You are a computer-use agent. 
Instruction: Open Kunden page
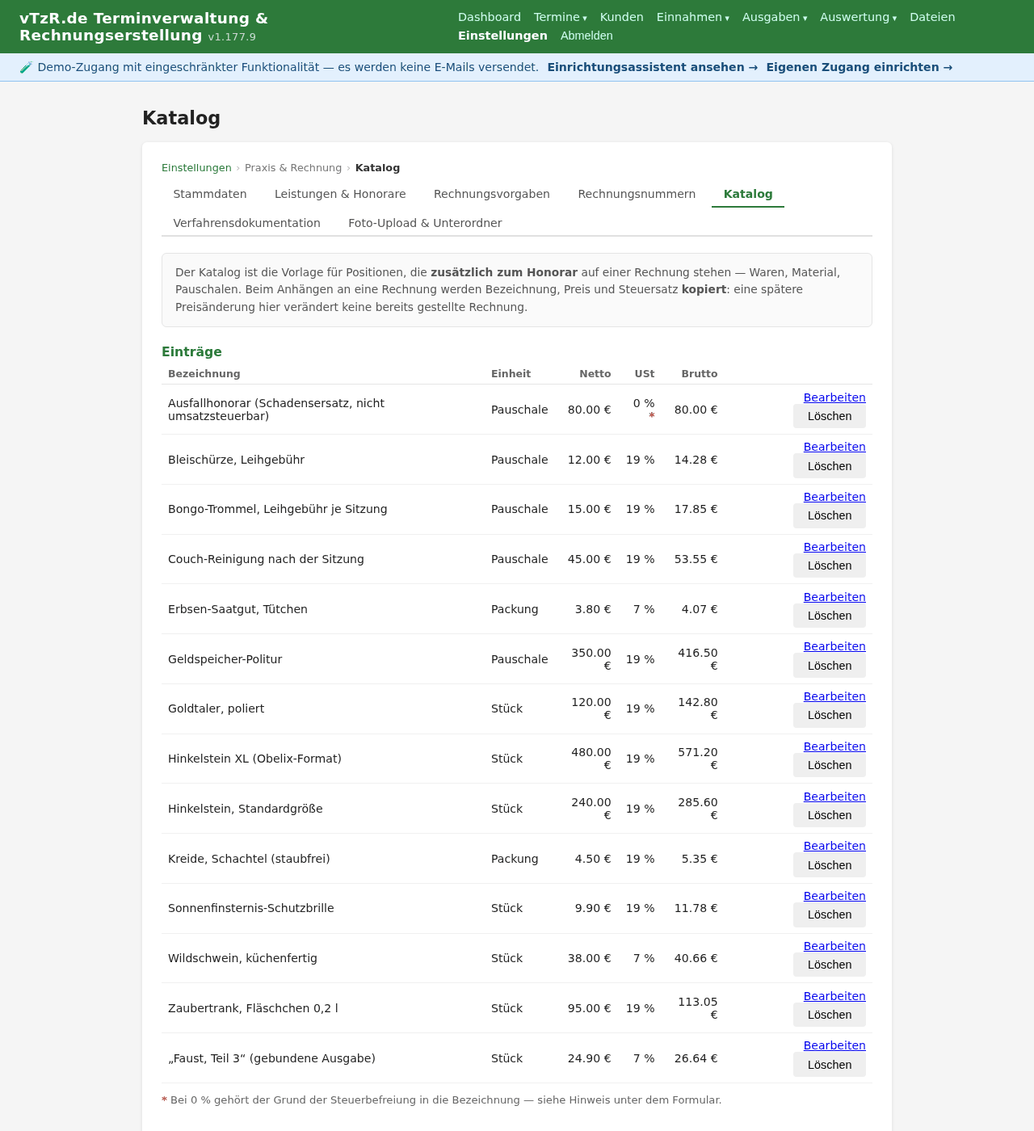tap(622, 17)
